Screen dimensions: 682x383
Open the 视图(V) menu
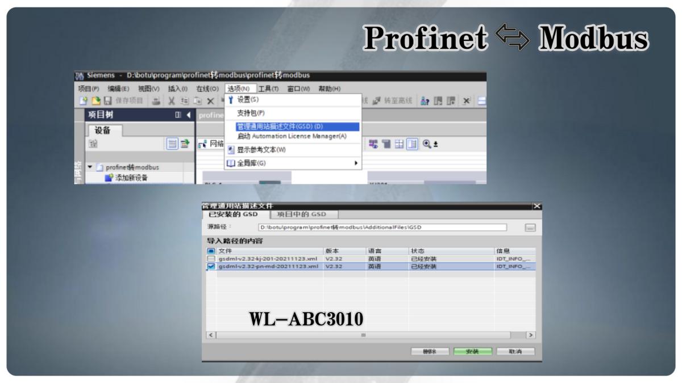coord(148,89)
